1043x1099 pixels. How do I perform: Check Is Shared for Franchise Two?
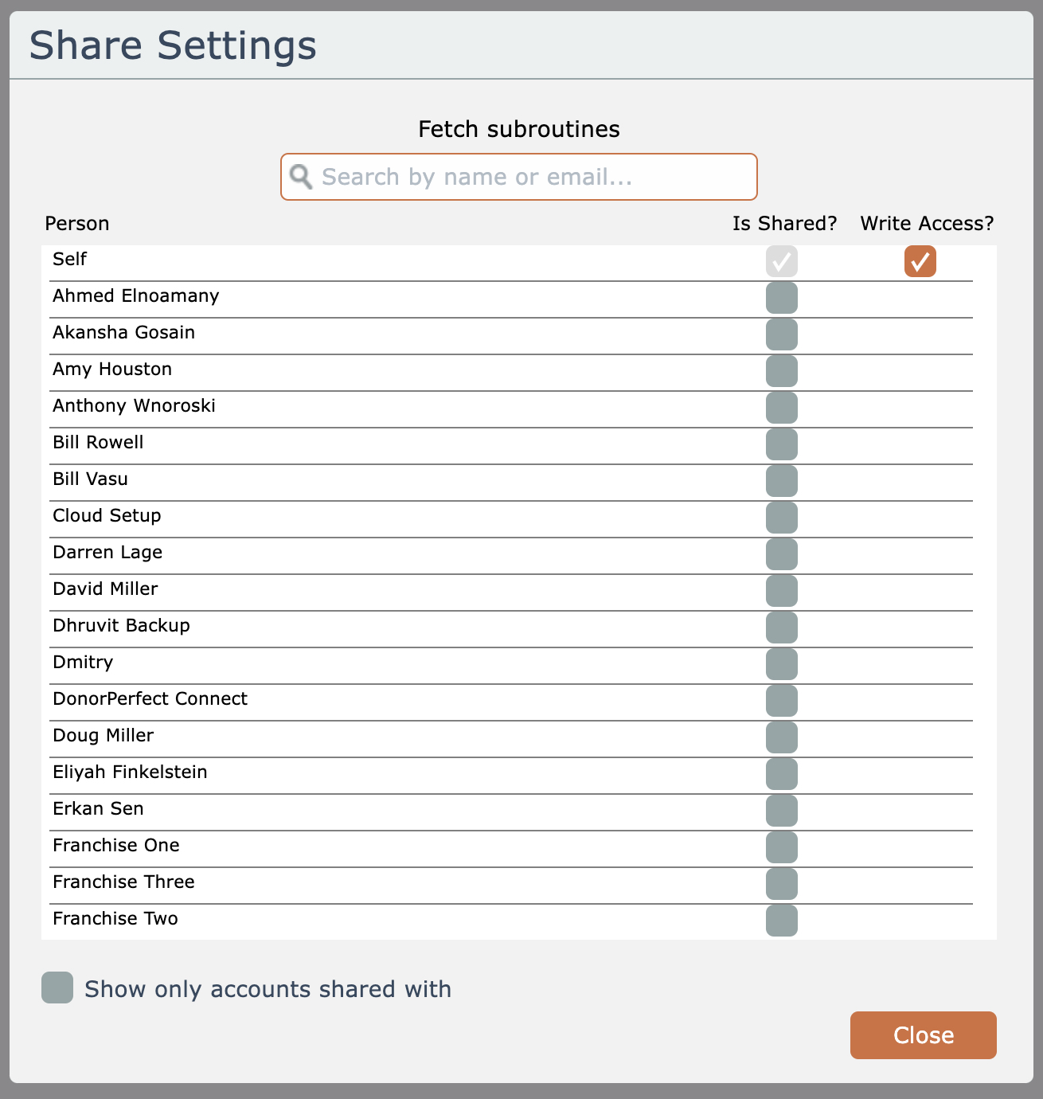pyautogui.click(x=781, y=921)
